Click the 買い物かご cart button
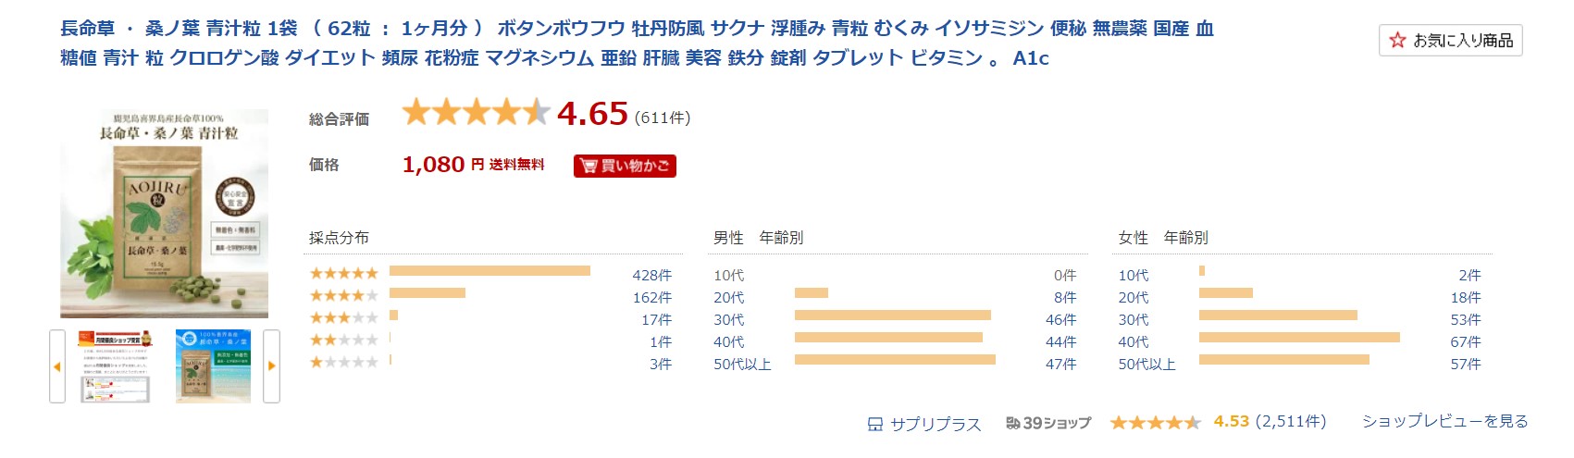1574x458 pixels. [625, 166]
